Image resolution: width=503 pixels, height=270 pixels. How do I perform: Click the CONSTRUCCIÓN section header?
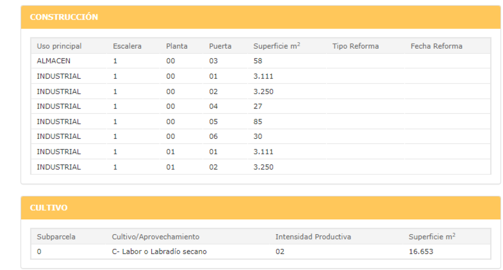coord(64,17)
